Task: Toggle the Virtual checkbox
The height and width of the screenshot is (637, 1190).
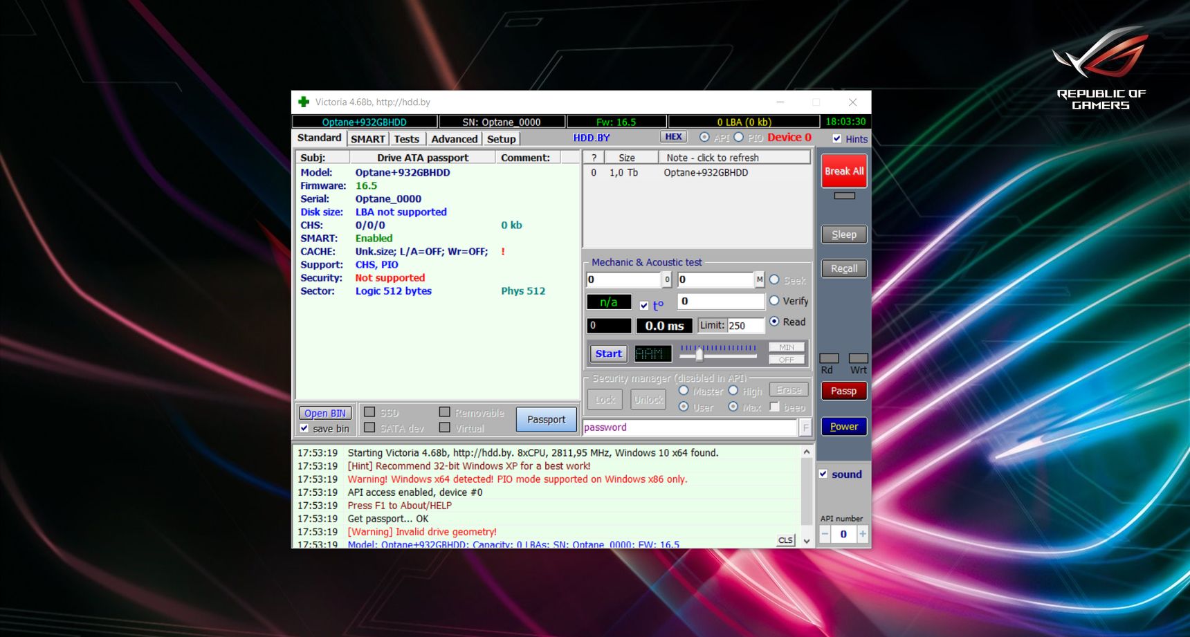Action: (445, 428)
